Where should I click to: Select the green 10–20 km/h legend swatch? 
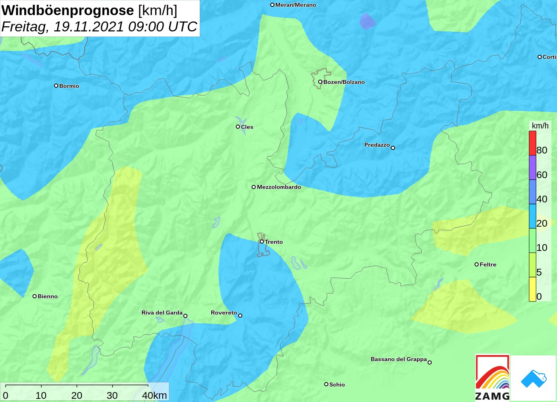tap(532, 241)
